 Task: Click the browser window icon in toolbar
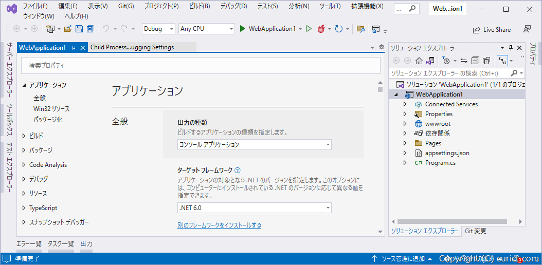click(x=376, y=29)
